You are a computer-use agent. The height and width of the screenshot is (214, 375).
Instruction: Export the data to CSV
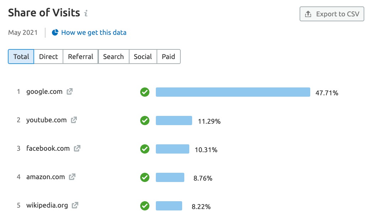click(x=332, y=14)
